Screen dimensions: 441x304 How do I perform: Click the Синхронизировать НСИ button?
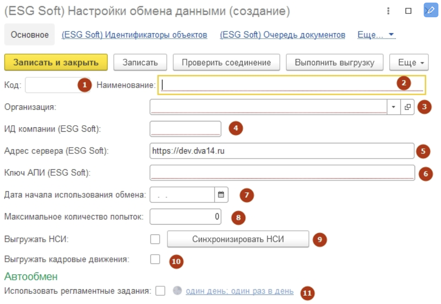coord(238,239)
